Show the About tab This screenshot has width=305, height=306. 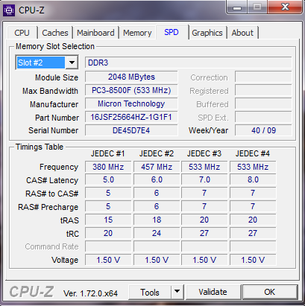pos(242,33)
